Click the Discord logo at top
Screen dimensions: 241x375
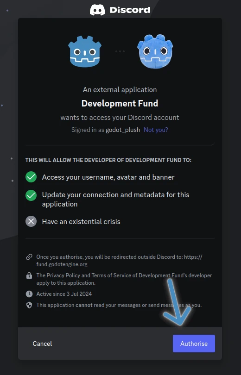tap(120, 10)
